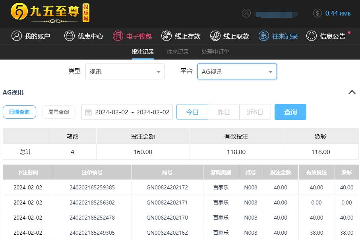
Task: Click the user avatar icon in header
Action: coord(246,13)
